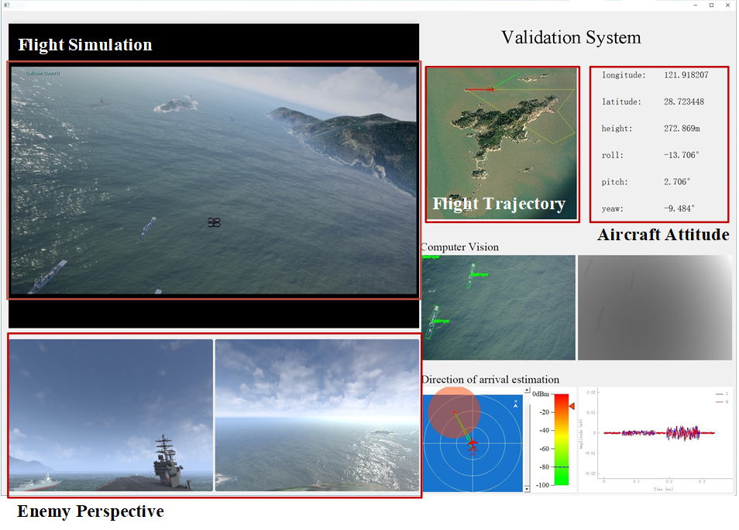This screenshot has width=739, height=530.
Task: Click the red arrow on the flight trajectory map
Action: [479, 90]
